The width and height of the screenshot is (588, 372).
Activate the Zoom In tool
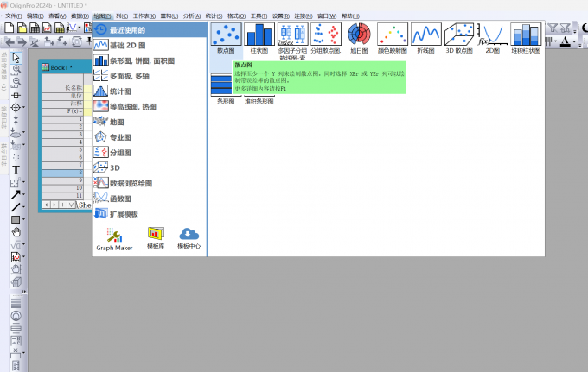(x=16, y=70)
